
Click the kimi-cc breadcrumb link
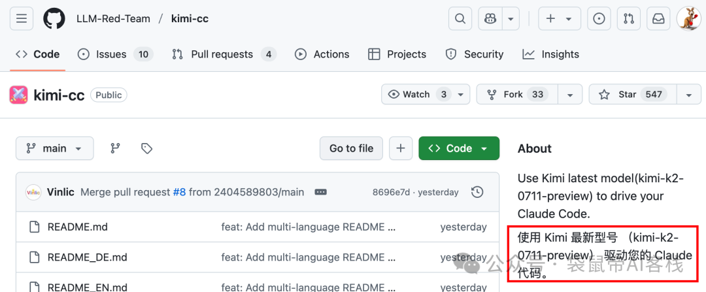[190, 19]
